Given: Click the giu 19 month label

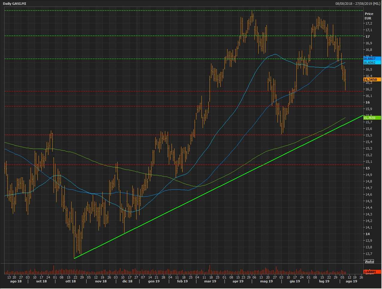Looking at the screenshot, I should coord(295,281).
